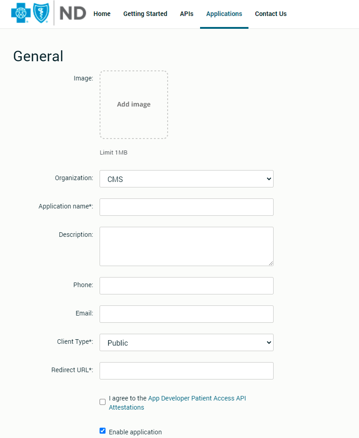Screen dimensions: 359x438
Task: Select the Applications tab
Action: (224, 14)
